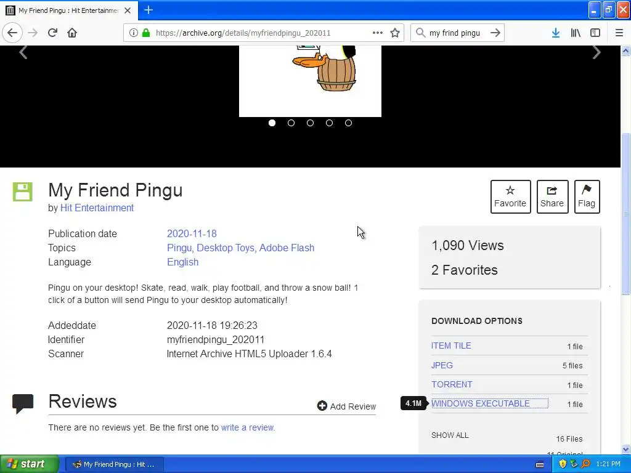Open the Desktop Toys topic link
This screenshot has height=473, width=631.
tap(226, 248)
